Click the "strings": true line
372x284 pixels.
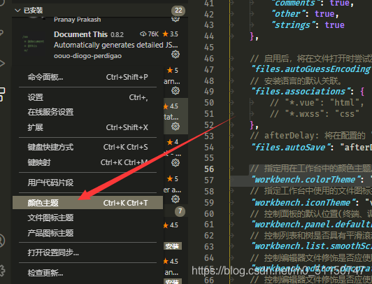(x=308, y=25)
